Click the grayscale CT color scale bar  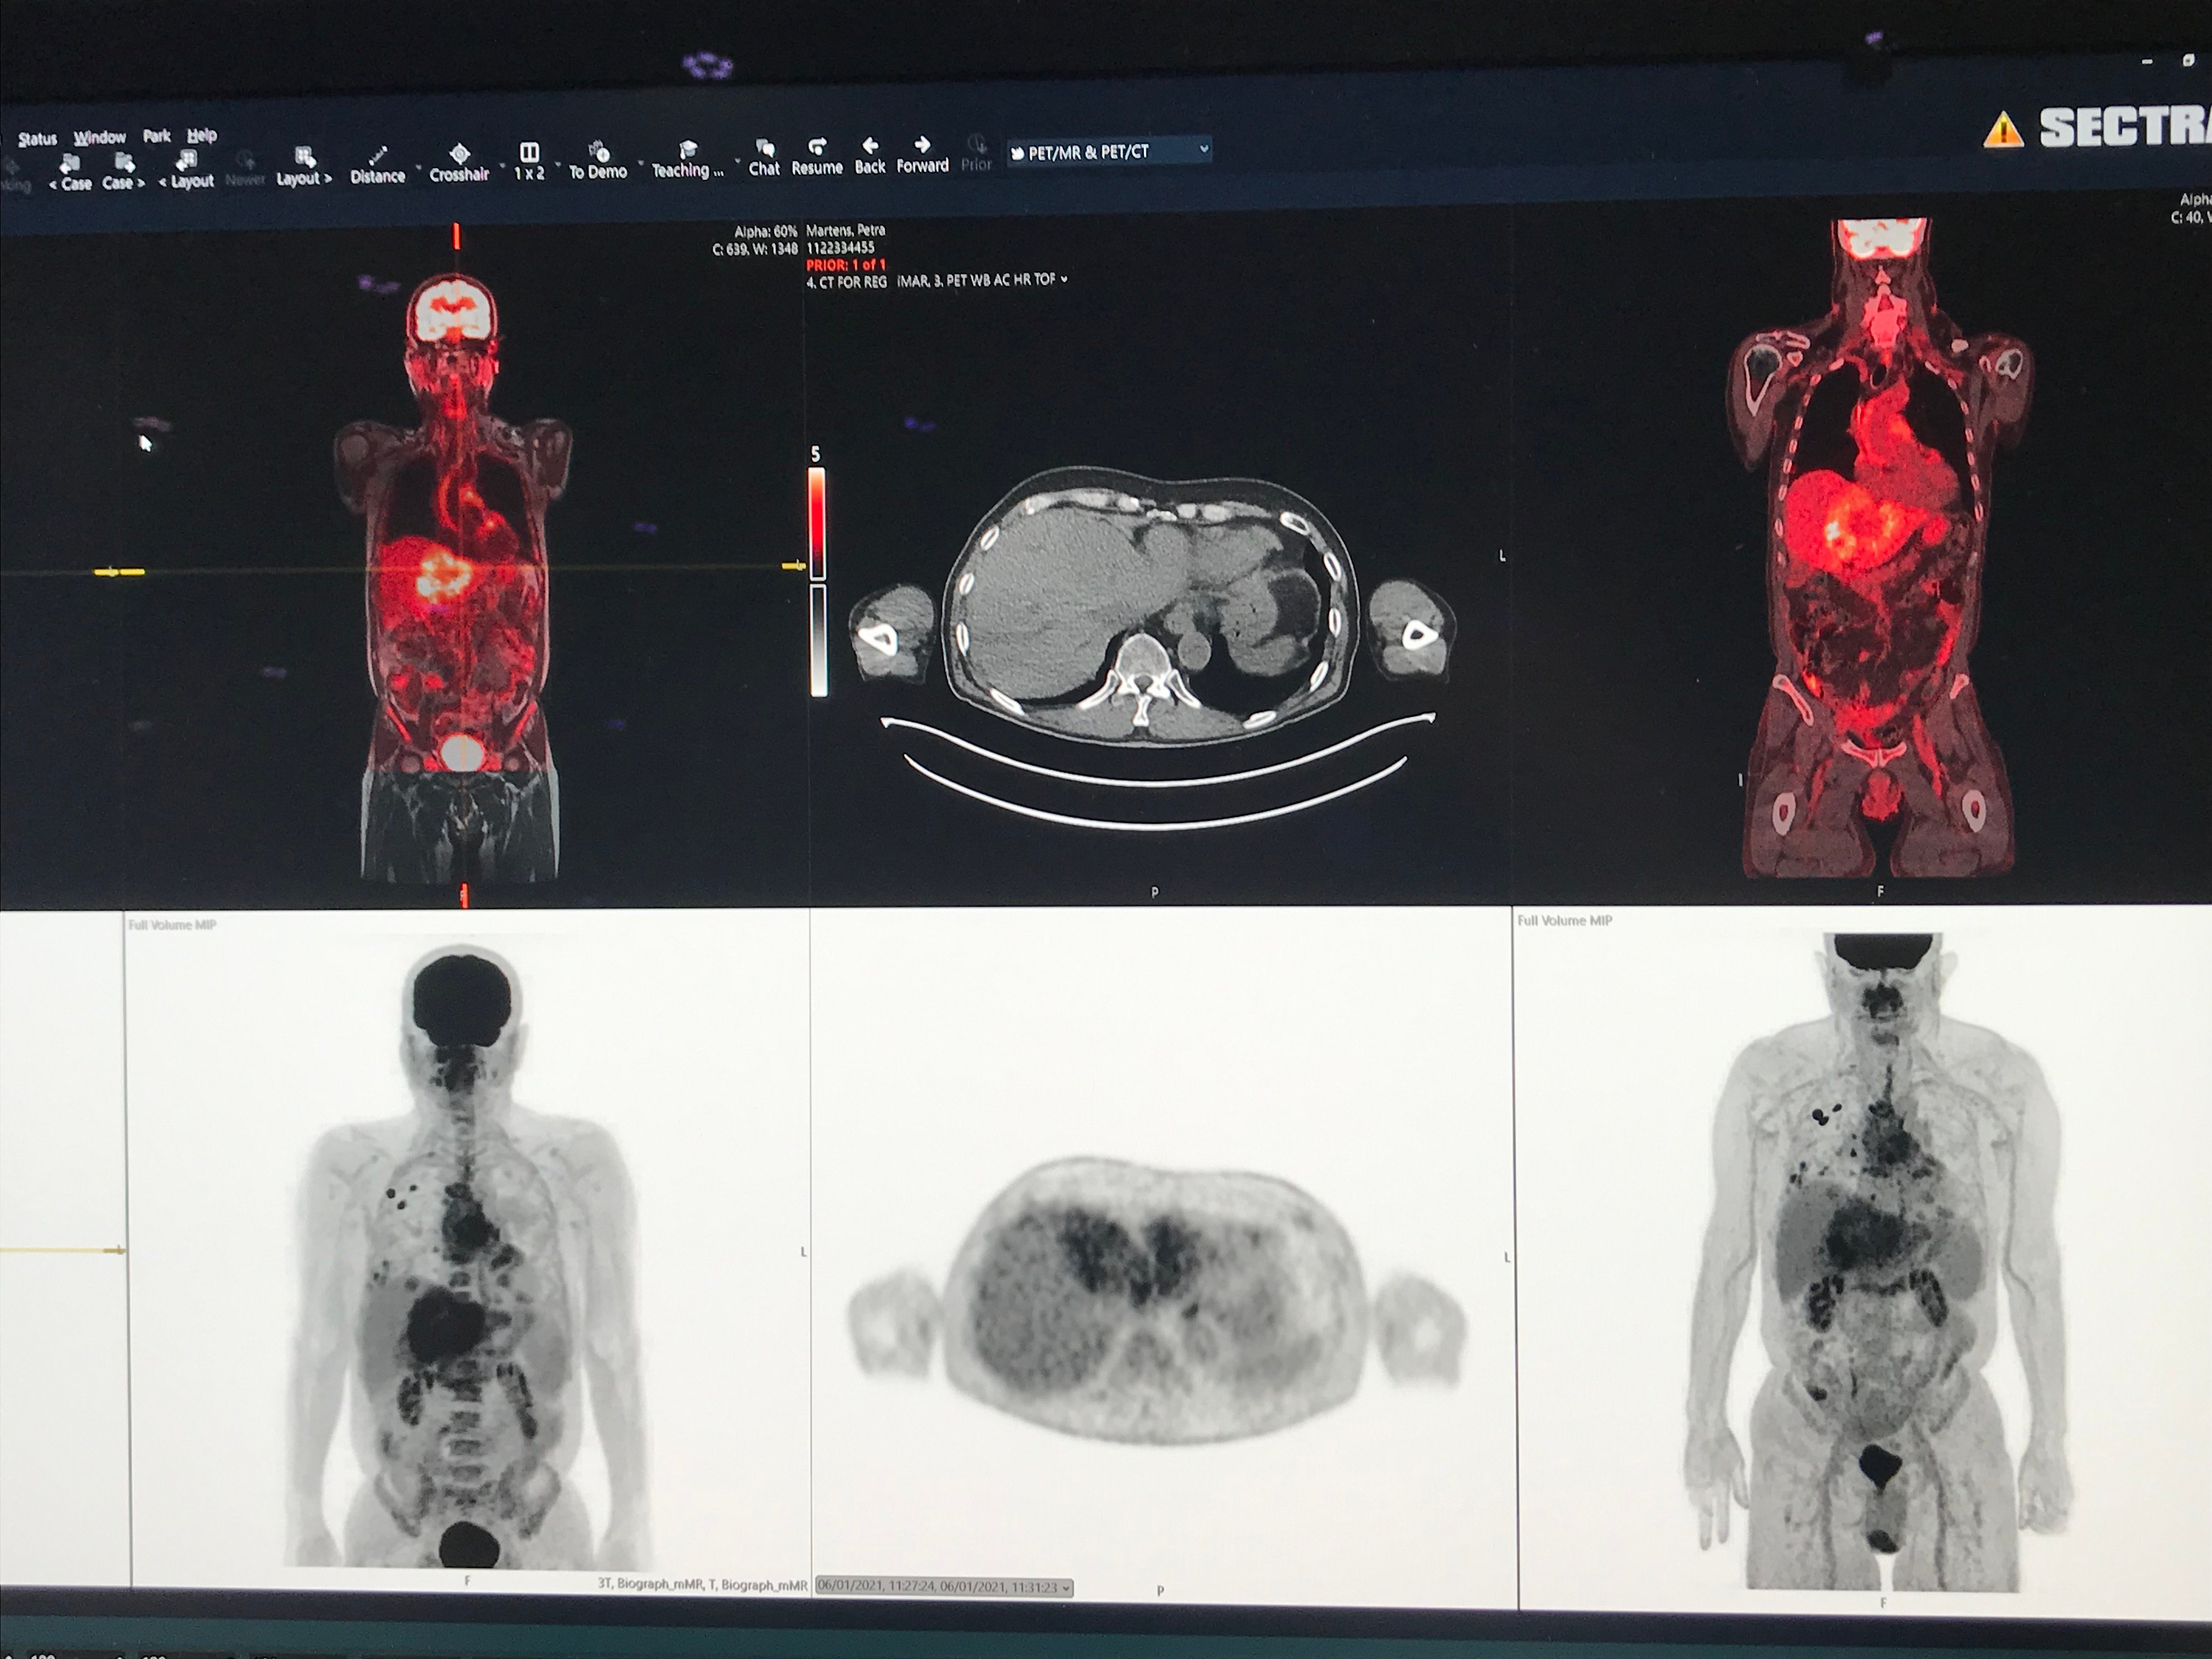[x=818, y=640]
